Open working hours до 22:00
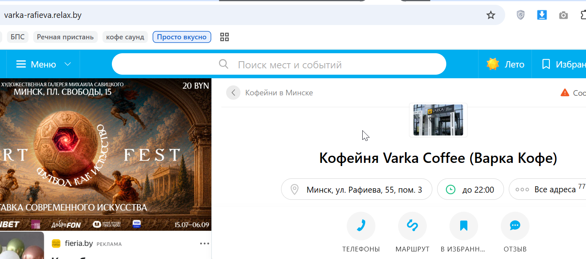Image resolution: width=586 pixels, height=259 pixels. pyautogui.click(x=471, y=189)
